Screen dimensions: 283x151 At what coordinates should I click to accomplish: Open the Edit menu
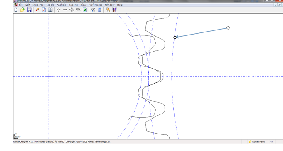(x=27, y=5)
